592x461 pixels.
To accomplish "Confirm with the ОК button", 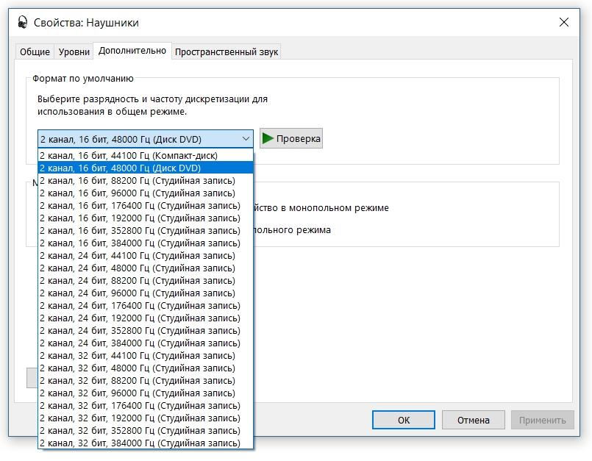I will tap(404, 420).
